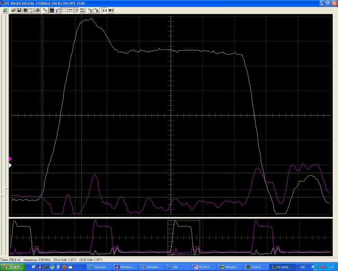338x271 pixels.
Task: Switch to the Windows... taskbar window
Action: pos(126,267)
